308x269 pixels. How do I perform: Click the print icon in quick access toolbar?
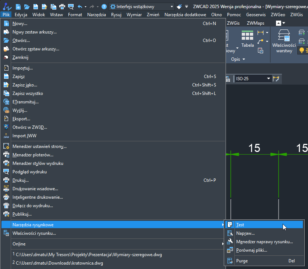[62, 7]
